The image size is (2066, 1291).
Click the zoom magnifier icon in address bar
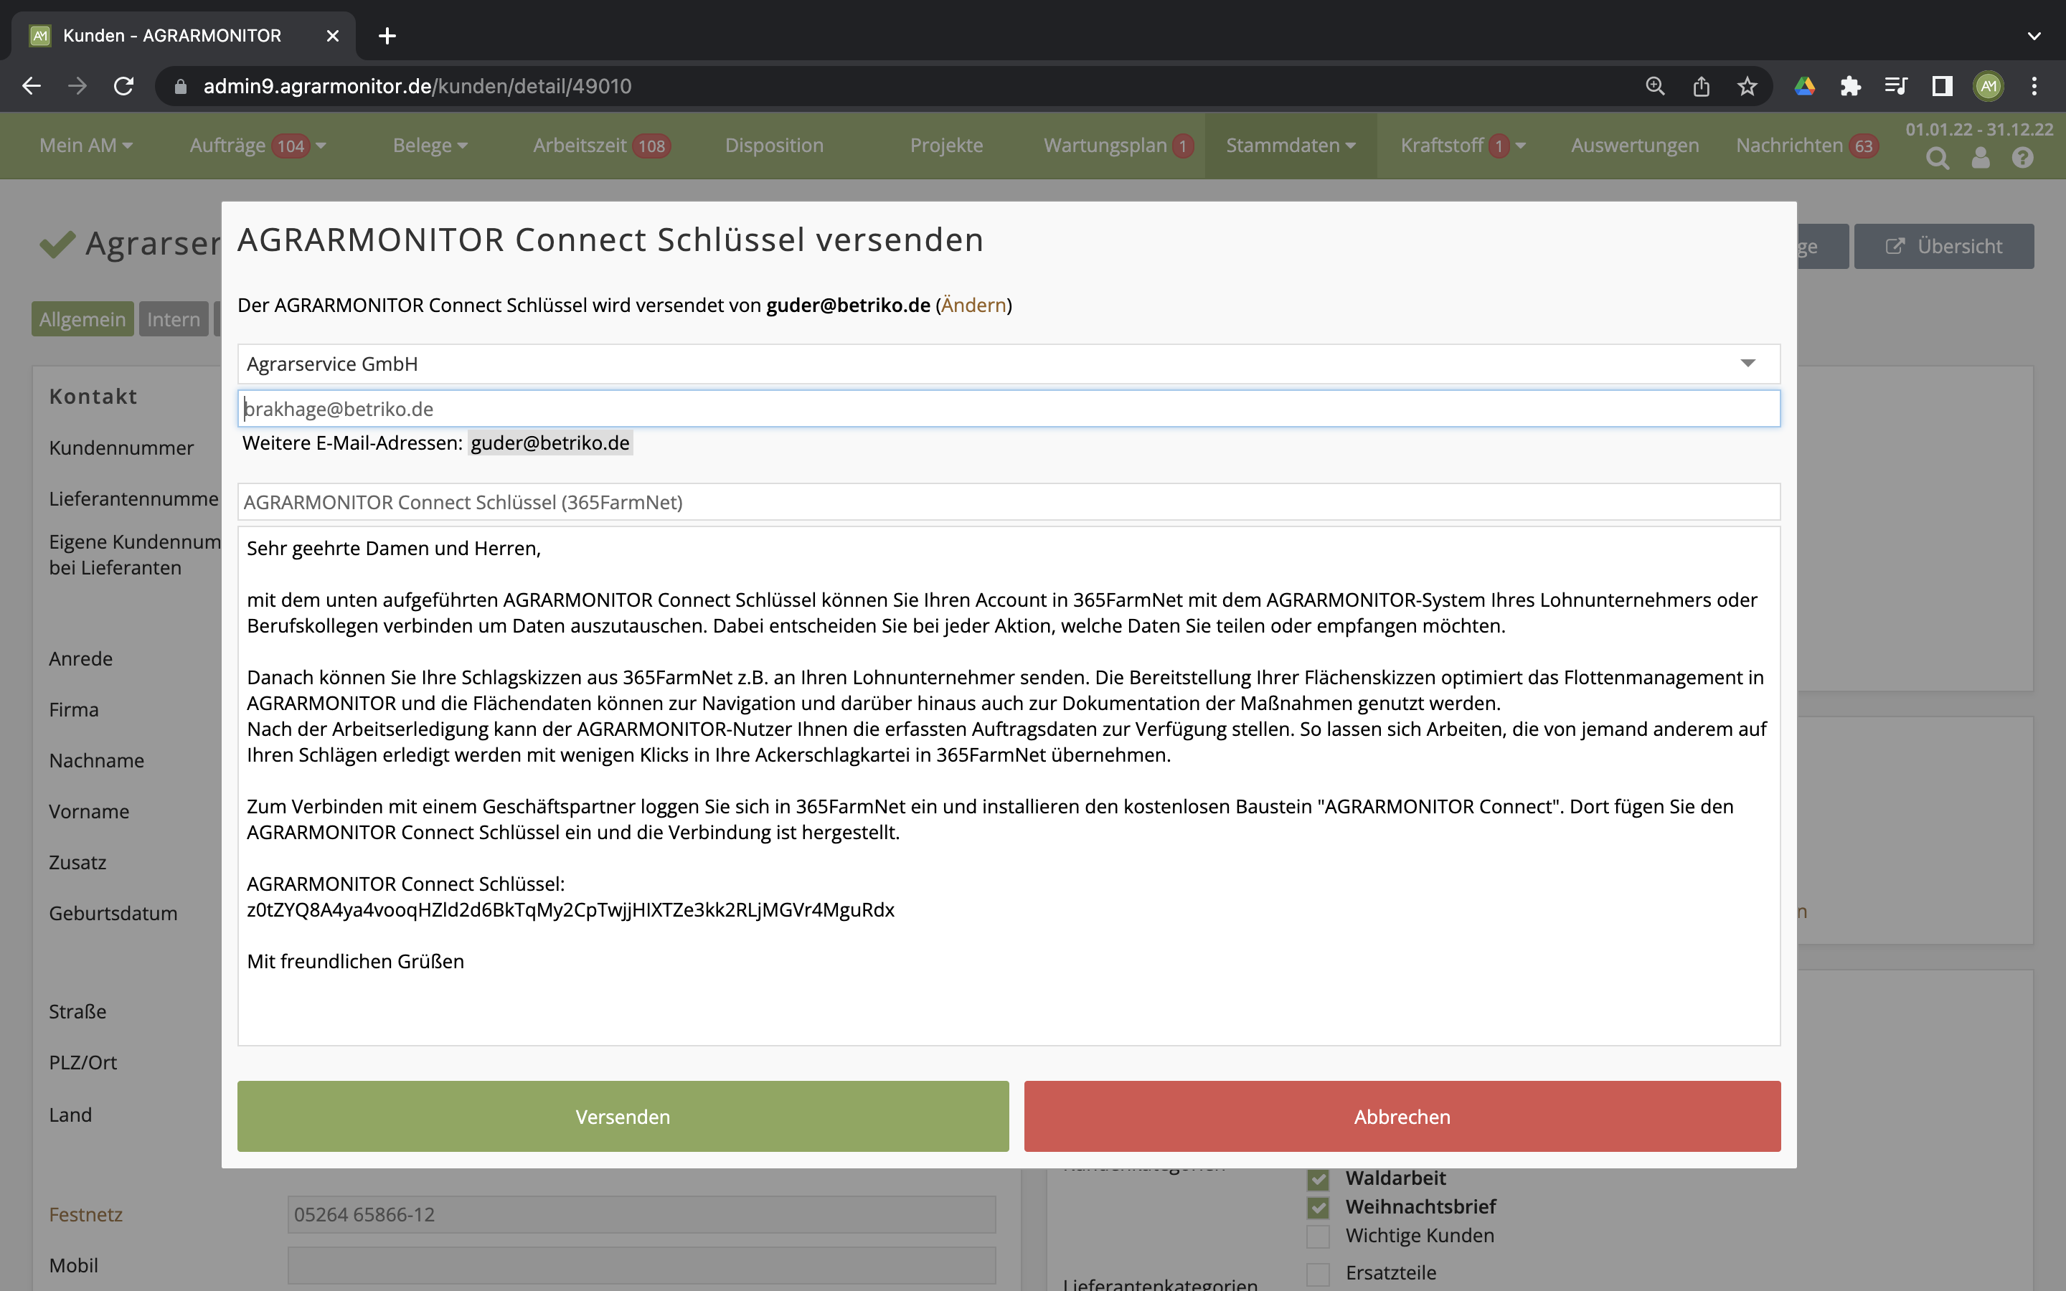pos(1656,86)
